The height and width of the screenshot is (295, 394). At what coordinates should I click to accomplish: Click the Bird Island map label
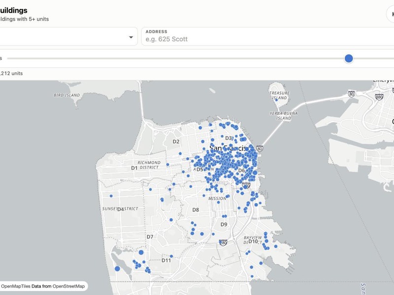67,95
